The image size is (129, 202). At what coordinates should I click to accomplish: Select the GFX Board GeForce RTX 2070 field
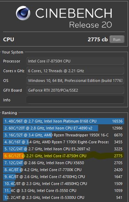pyautogui.click(x=75, y=90)
